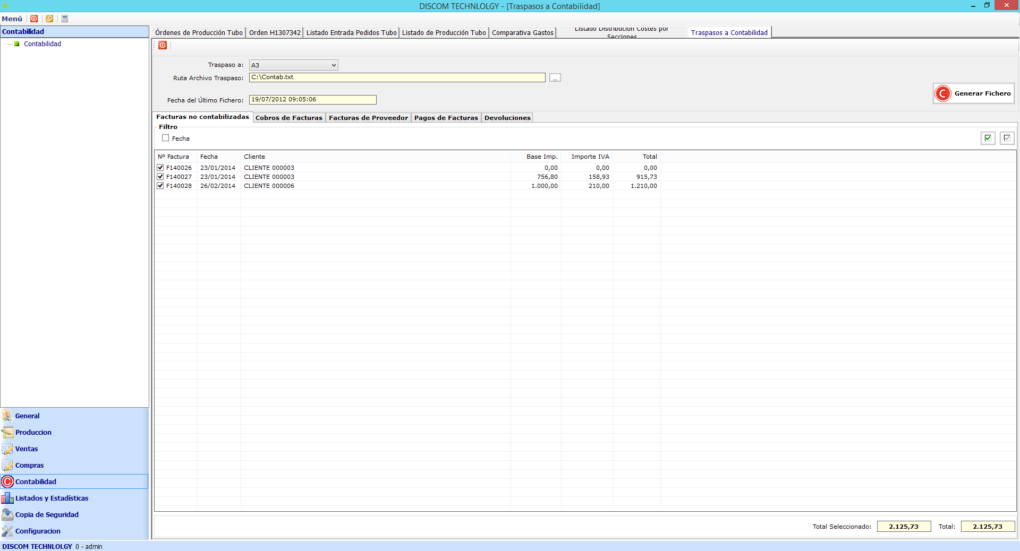1020x551 pixels.
Task: Open the Copia de Seguridad module
Action: (x=47, y=514)
